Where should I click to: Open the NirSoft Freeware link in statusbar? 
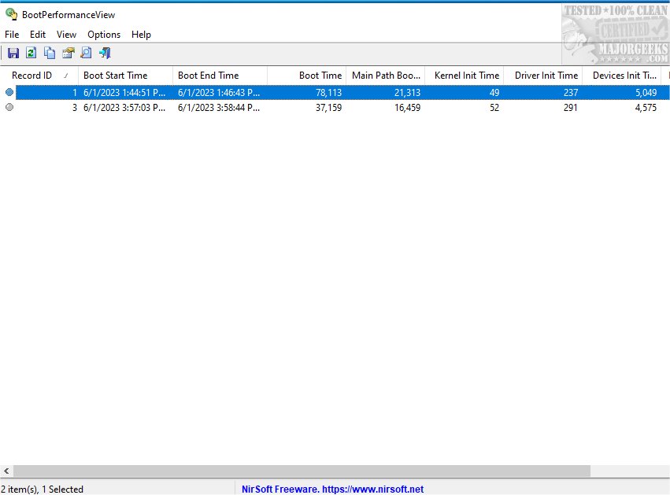331,488
